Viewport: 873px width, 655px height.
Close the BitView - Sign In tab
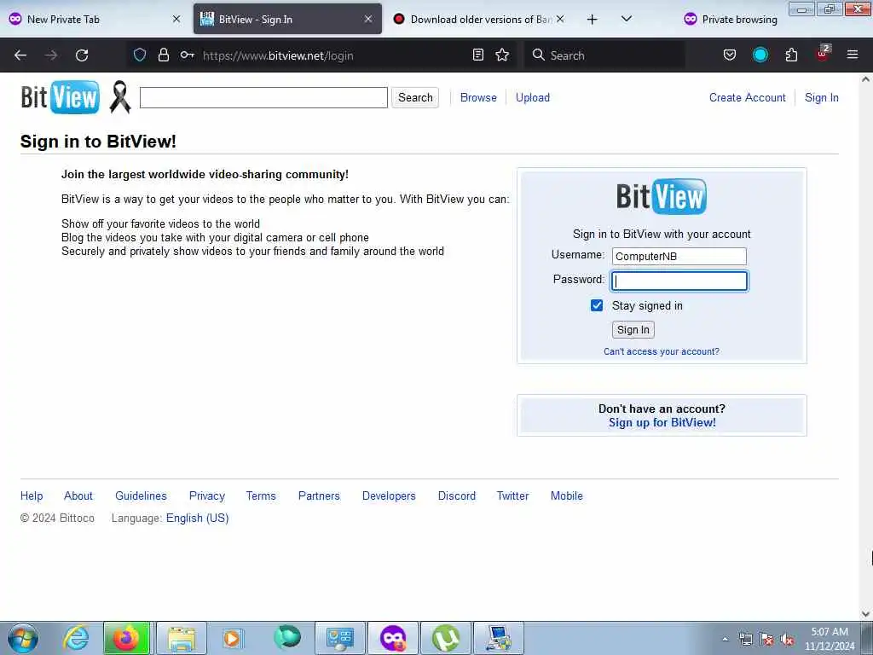tap(368, 19)
